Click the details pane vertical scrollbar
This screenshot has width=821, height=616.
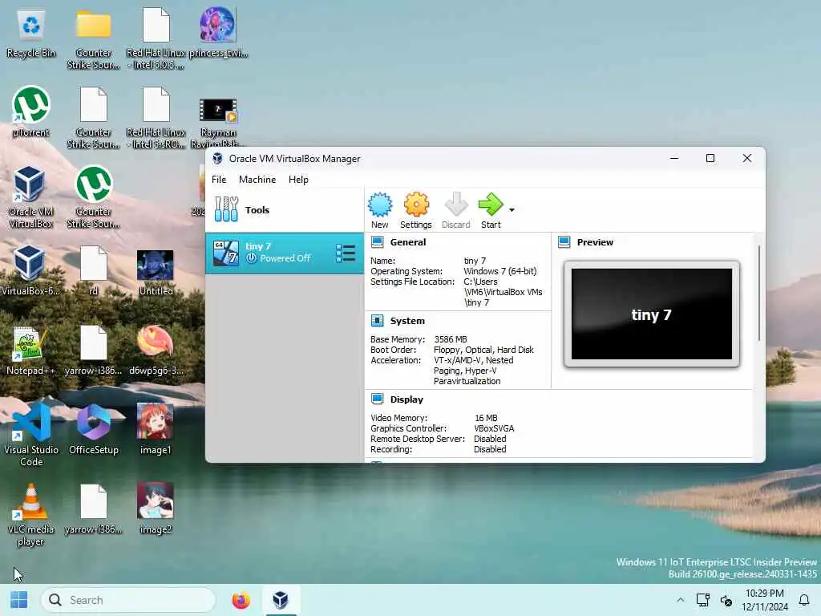click(759, 294)
